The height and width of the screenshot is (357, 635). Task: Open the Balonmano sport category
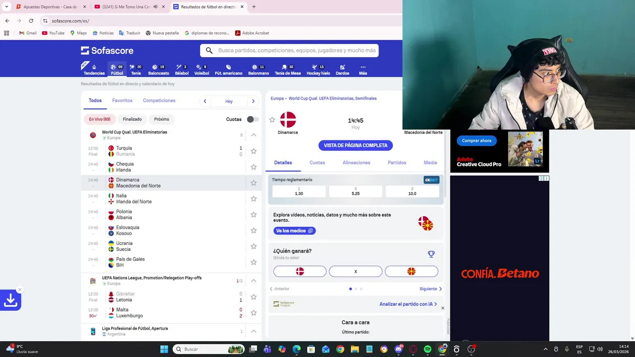258,70
